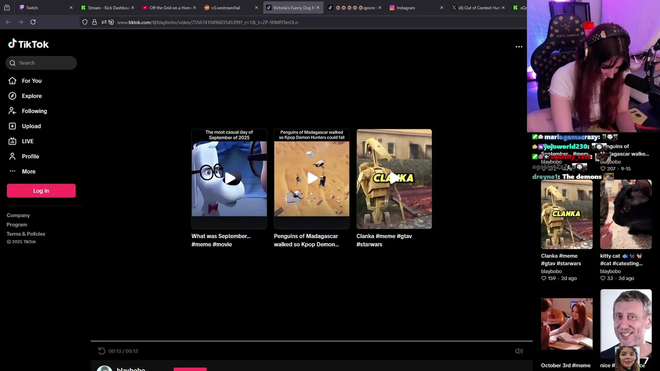Open blaybobo author under kitty cat card

pos(610,271)
